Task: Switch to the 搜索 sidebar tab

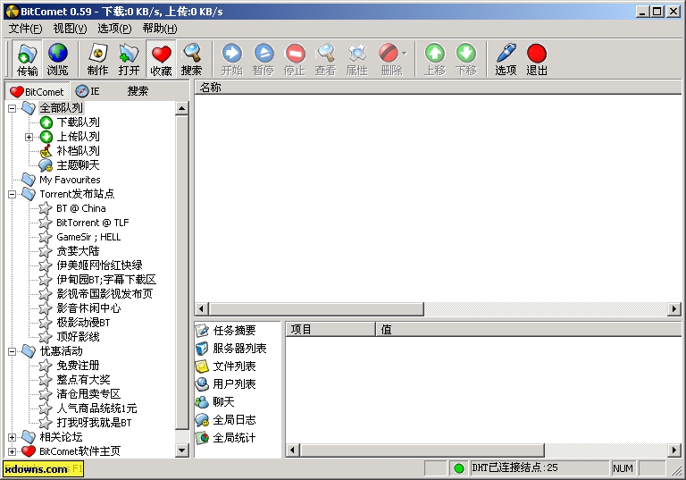Action: click(x=138, y=91)
